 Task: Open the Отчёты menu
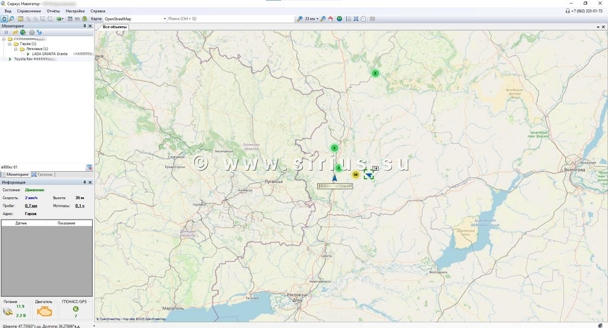pyautogui.click(x=53, y=11)
